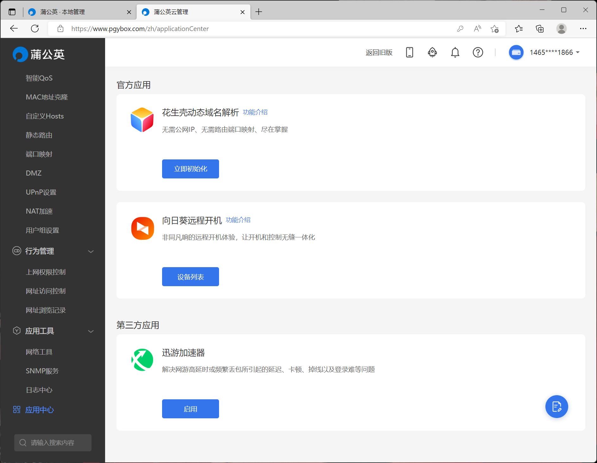Open the 功能介绍 link for 向日葵远程开机
Image resolution: width=597 pixels, height=463 pixels.
point(238,220)
